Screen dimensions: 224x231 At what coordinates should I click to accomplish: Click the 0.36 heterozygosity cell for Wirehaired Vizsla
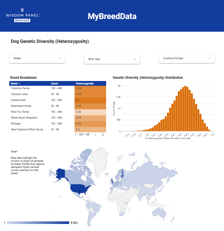(x=90, y=106)
